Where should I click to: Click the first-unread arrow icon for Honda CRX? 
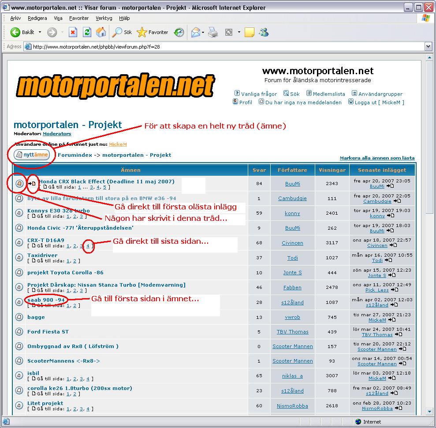32,183
